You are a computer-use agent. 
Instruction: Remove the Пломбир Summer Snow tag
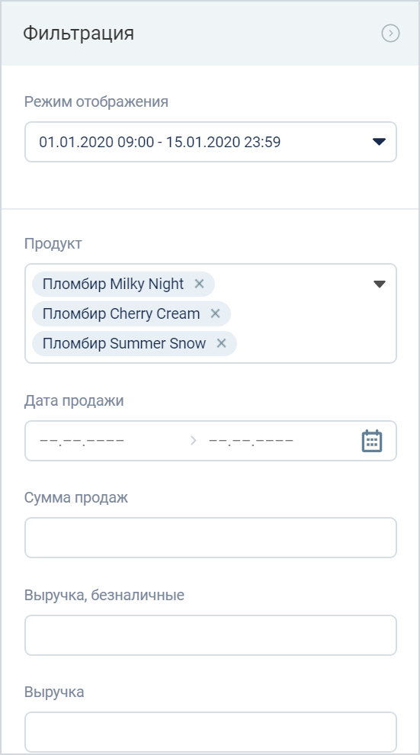pos(221,343)
